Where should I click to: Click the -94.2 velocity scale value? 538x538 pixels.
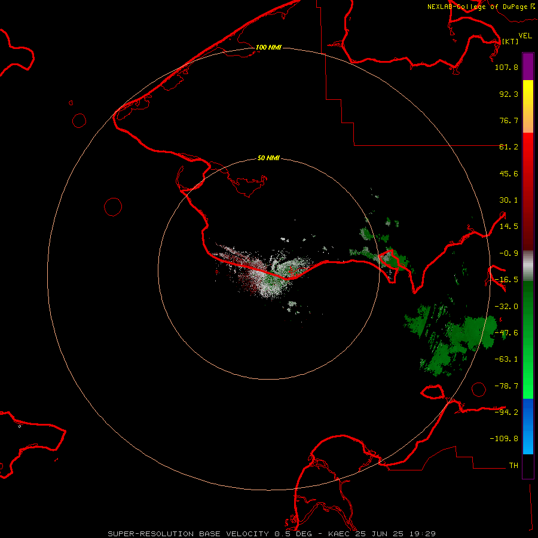(506, 412)
